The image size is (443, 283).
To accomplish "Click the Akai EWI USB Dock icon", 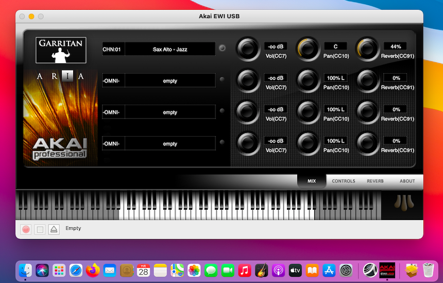I will click(387, 270).
